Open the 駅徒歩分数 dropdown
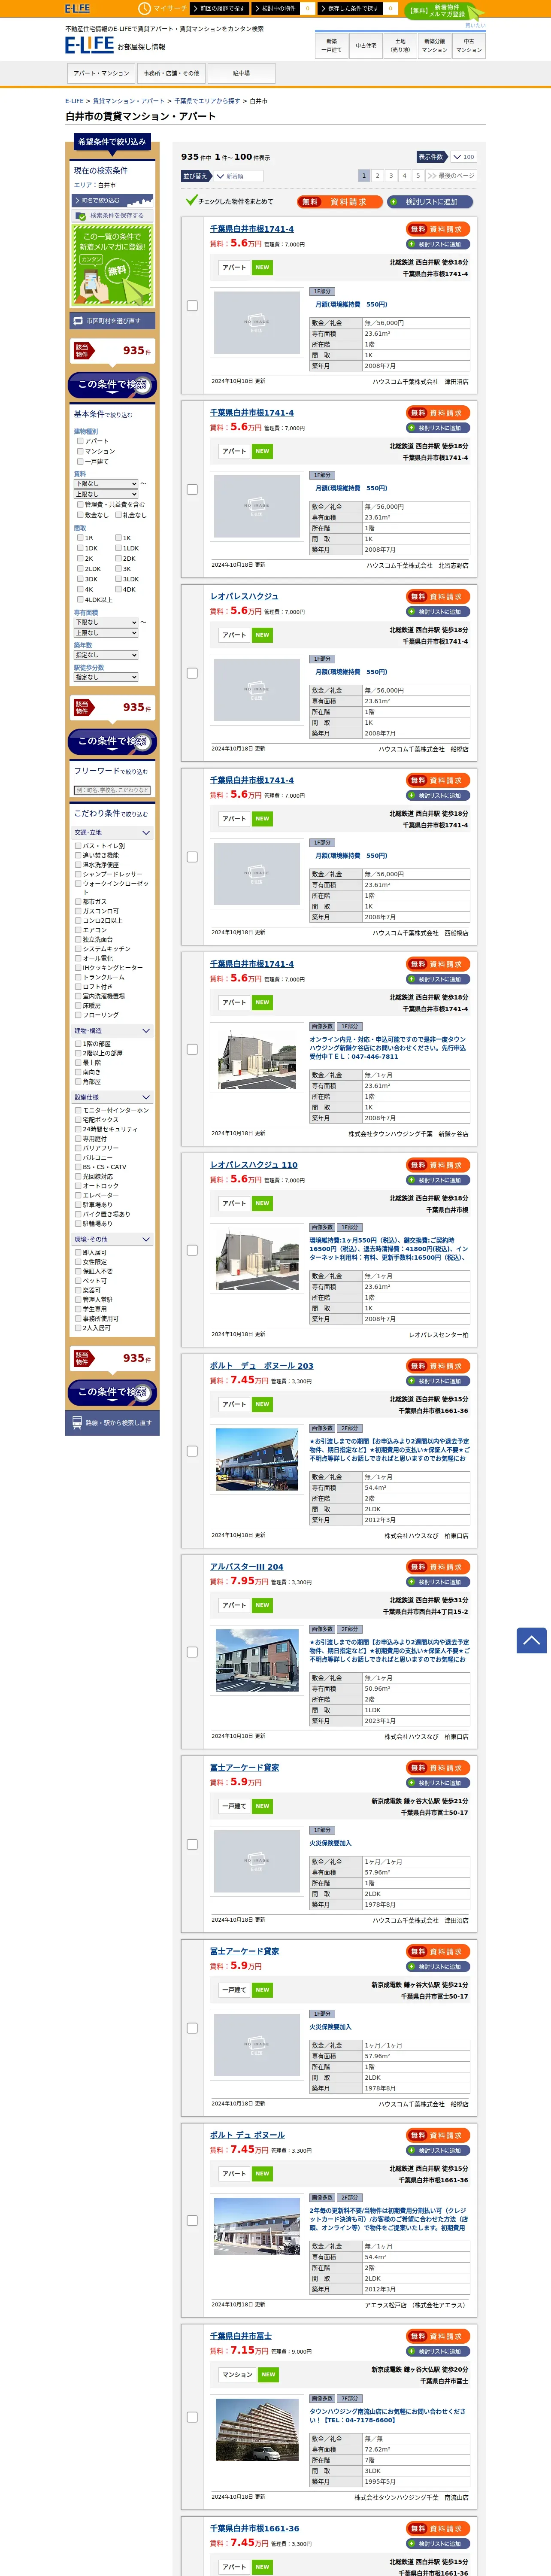This screenshot has height=2576, width=551. [x=106, y=677]
